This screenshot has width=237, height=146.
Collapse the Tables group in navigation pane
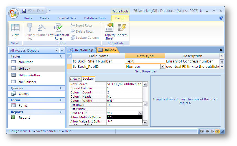click(x=60, y=56)
